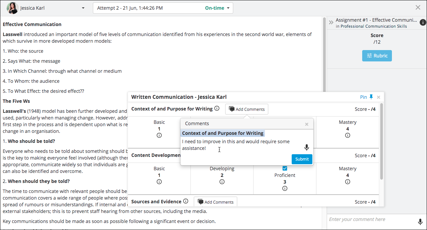The image size is (427, 230).
Task: Click the Effective Communication heading
Action: pyautogui.click(x=32, y=24)
